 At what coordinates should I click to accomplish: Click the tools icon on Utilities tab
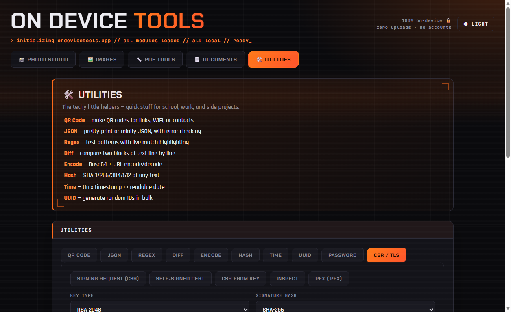pos(260,59)
